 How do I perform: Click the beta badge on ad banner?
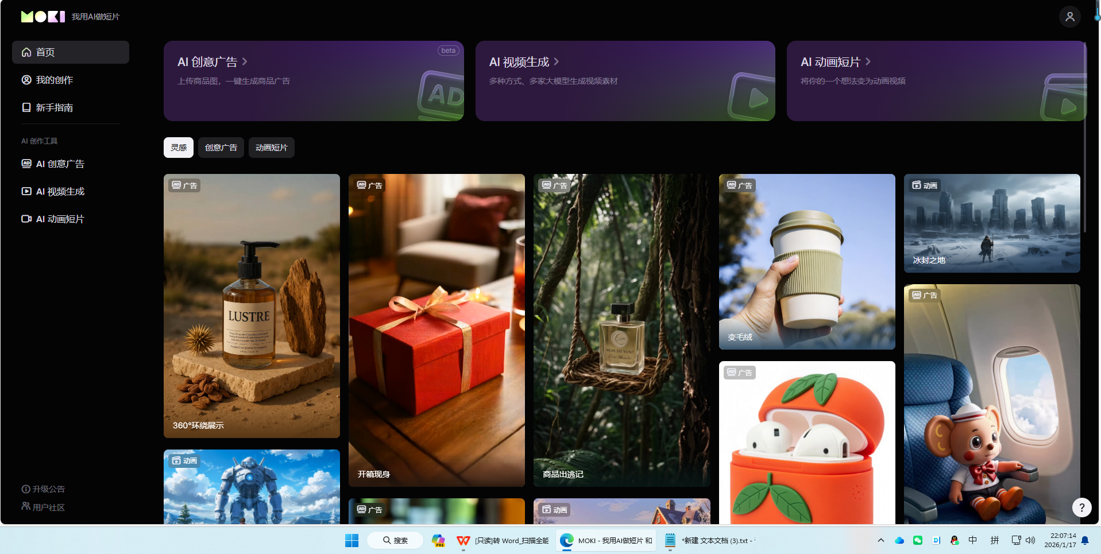pyautogui.click(x=449, y=51)
